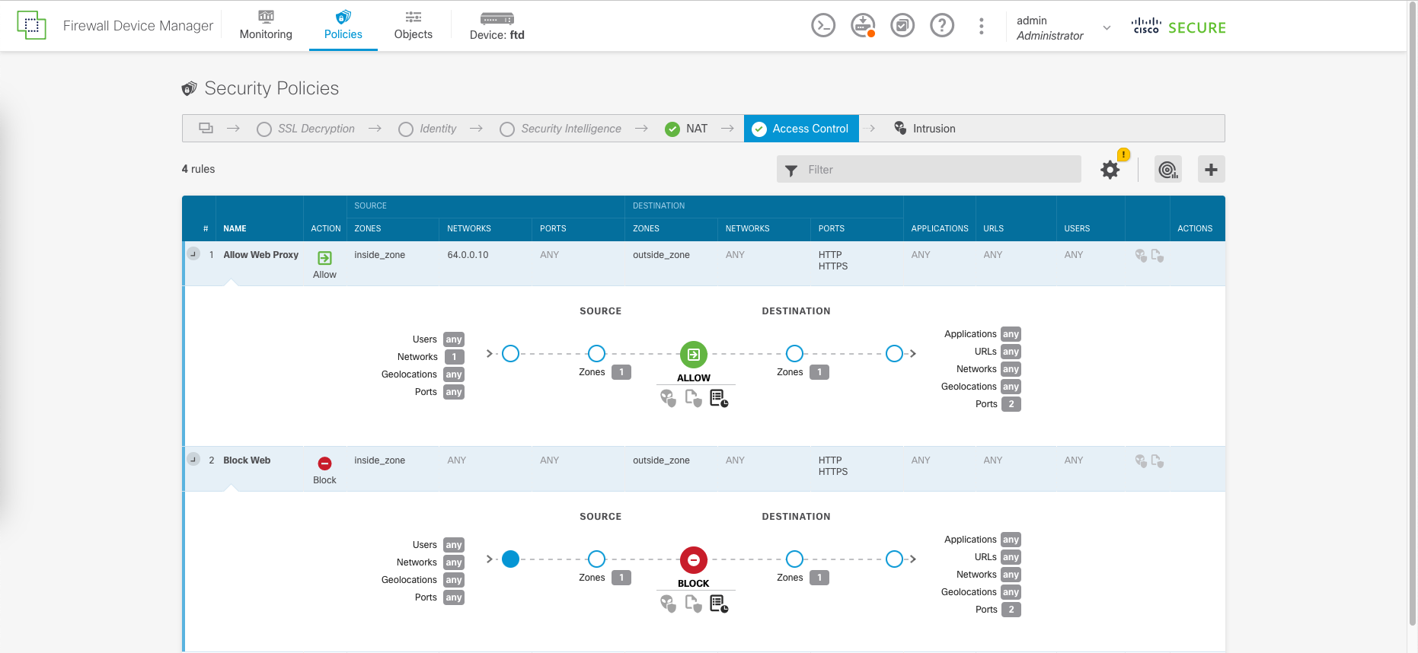Open the Objects tab
Viewport: 1418px width, 653px height.
(x=413, y=26)
